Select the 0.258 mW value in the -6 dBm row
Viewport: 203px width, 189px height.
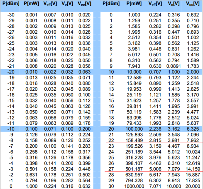[x=32, y=152]
